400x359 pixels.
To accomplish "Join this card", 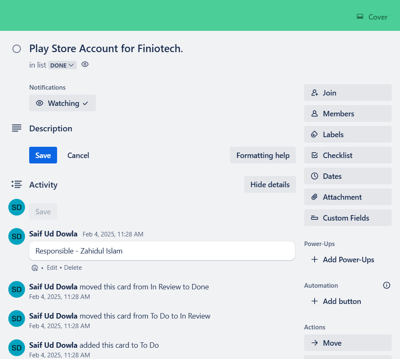I will (347, 93).
